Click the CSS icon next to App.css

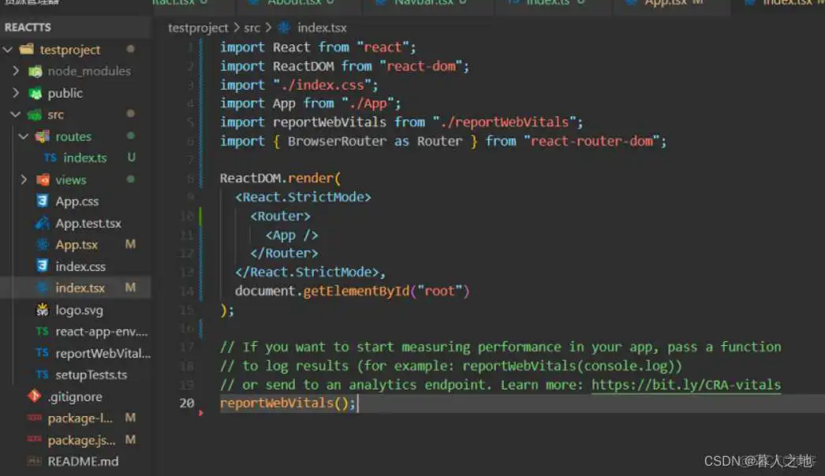pos(43,201)
